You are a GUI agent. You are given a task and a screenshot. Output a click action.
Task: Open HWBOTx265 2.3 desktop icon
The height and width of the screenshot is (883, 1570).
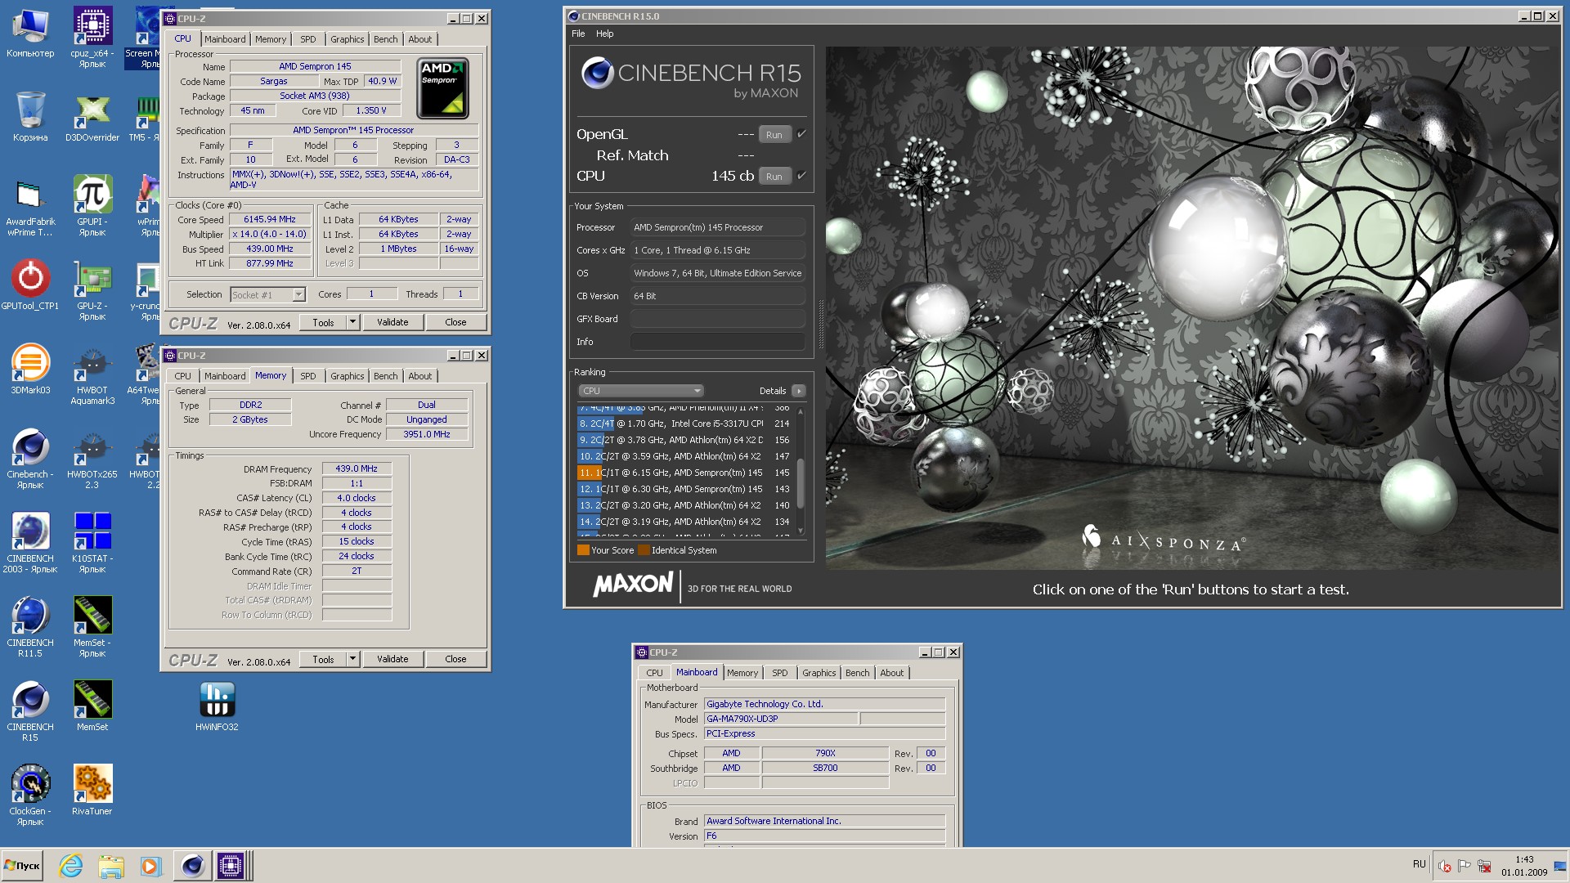(x=92, y=459)
